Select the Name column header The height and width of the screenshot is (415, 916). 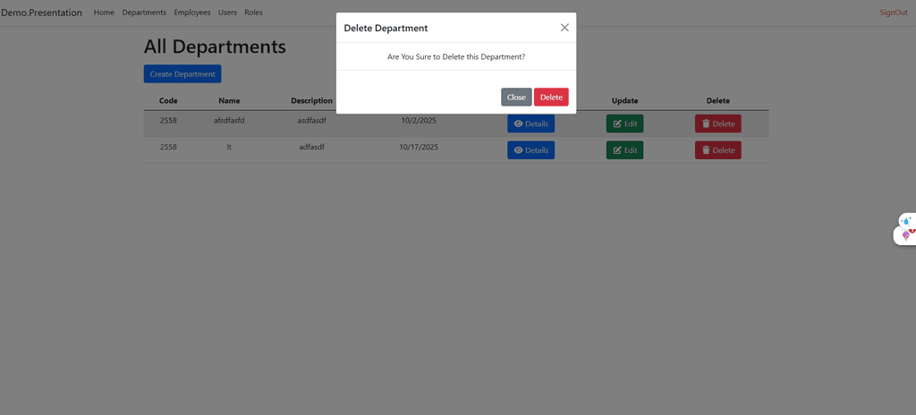click(x=229, y=100)
